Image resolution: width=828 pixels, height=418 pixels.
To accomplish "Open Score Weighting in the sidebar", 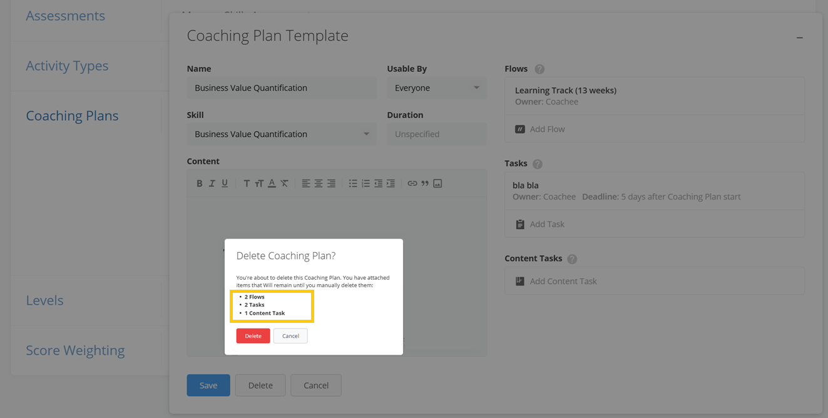I will [75, 350].
